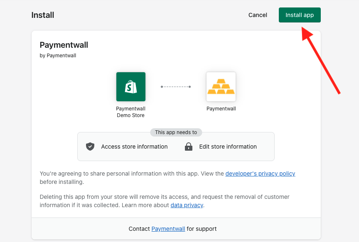Click the 'Deleting this app' info paragraph

click(x=165, y=201)
